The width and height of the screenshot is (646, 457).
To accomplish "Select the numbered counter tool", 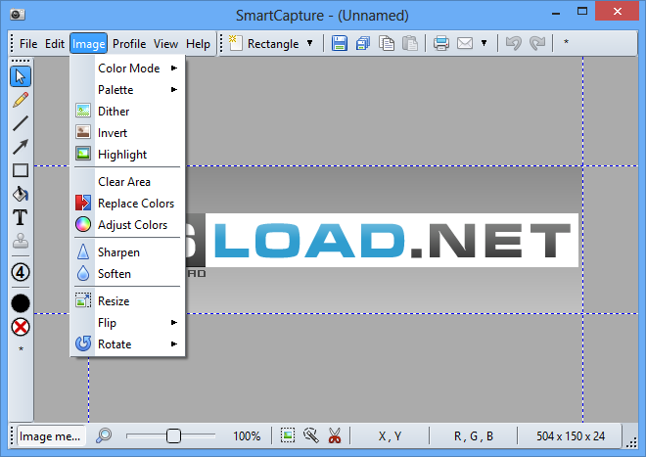I will click(x=21, y=272).
